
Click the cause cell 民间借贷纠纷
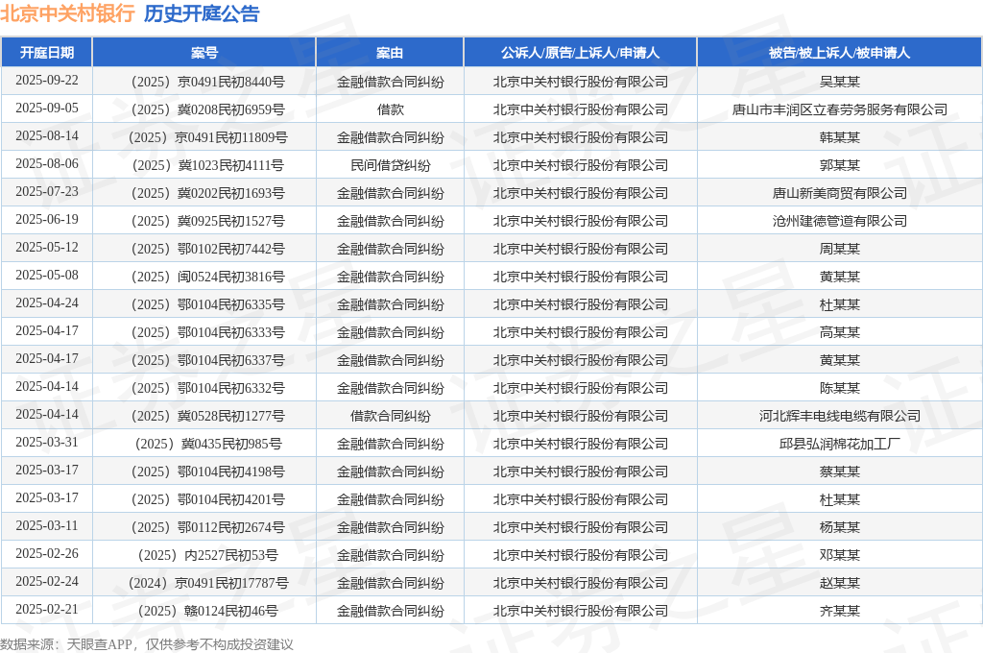coord(390,165)
